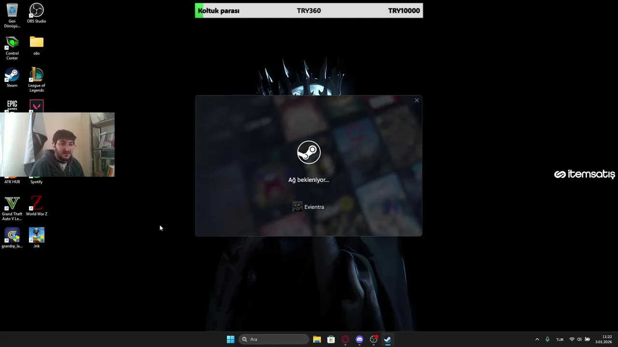Open File Explorer from the taskbar

[317, 339]
